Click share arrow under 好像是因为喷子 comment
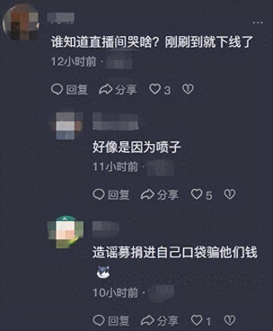The height and width of the screenshot is (331, 273). point(147,194)
